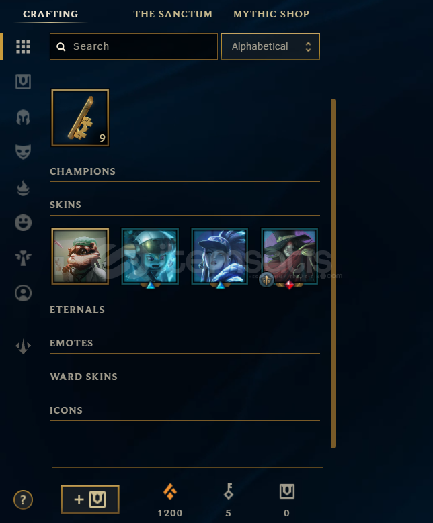Open the help question mark button
Screen dimensions: 433x523
(x=23, y=500)
